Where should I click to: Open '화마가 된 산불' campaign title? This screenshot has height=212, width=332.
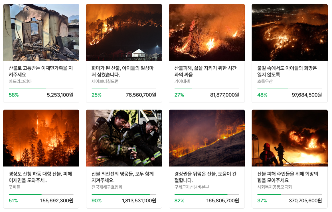click(x=123, y=71)
